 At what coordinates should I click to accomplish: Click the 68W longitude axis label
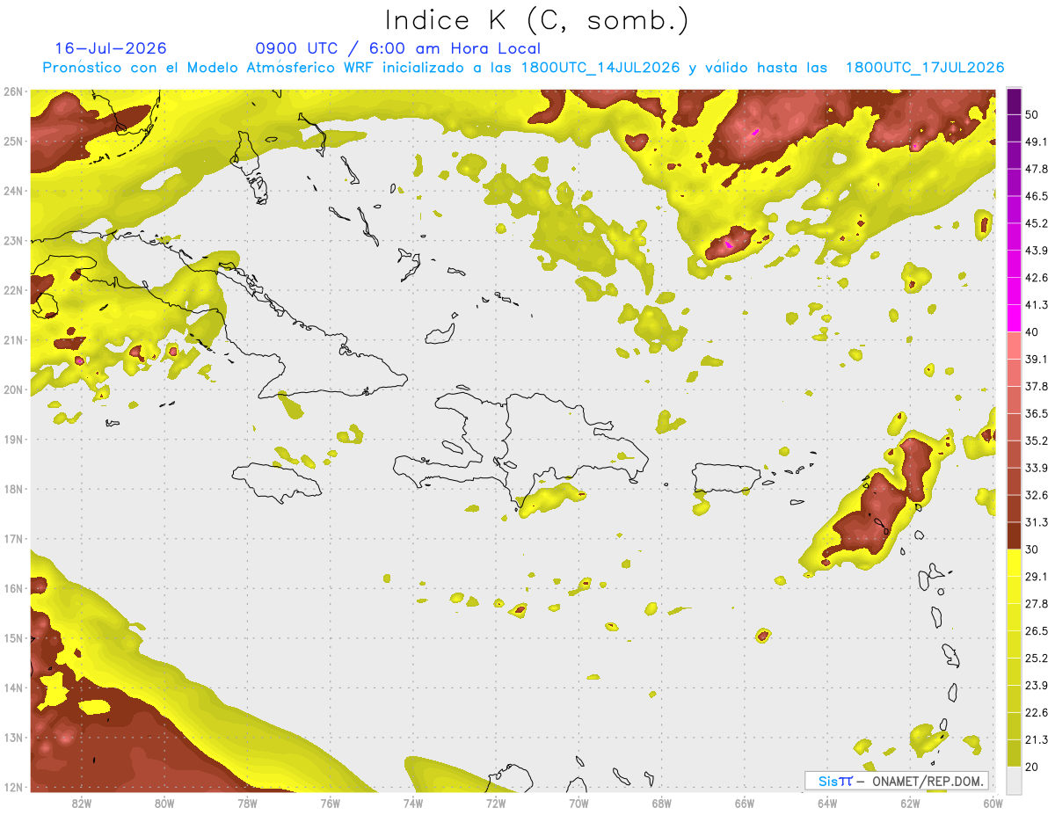[x=662, y=803]
